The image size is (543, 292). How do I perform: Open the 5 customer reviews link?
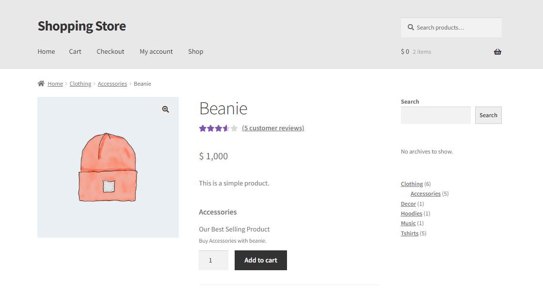[x=273, y=128]
